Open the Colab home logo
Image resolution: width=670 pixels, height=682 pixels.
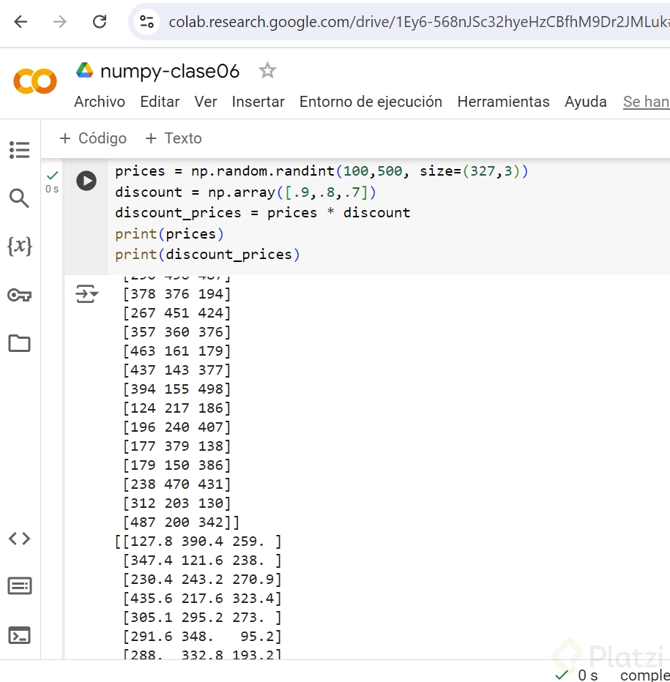pyautogui.click(x=35, y=81)
